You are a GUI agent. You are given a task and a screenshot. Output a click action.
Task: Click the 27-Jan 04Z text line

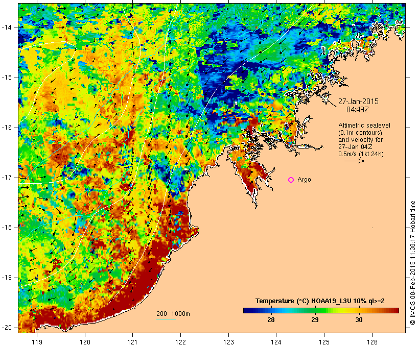356,147
